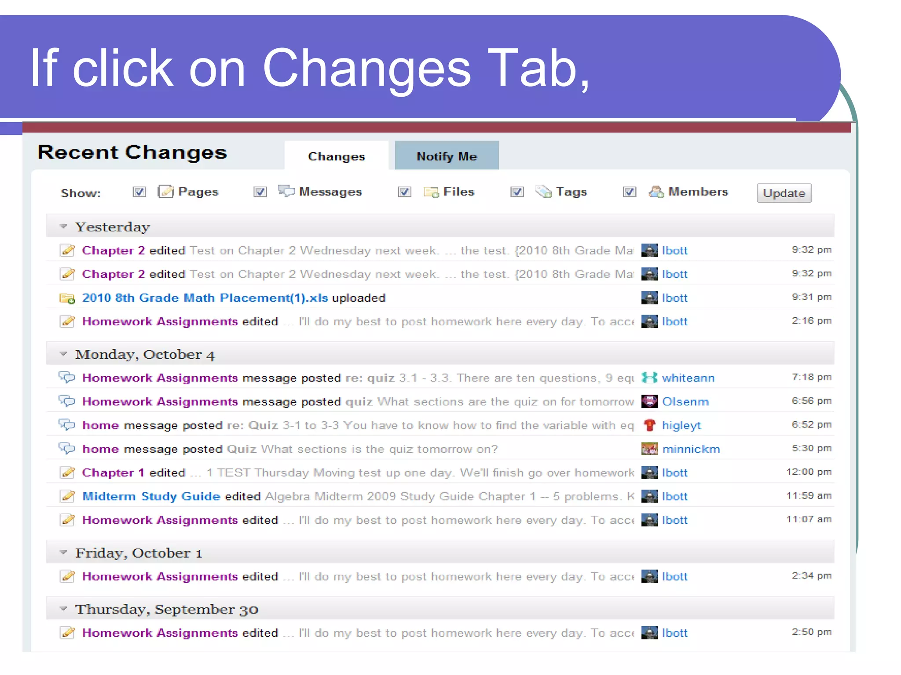Open Homework Assignments link edited at 2:34 pm
This screenshot has height=675, width=901.
pyautogui.click(x=160, y=577)
